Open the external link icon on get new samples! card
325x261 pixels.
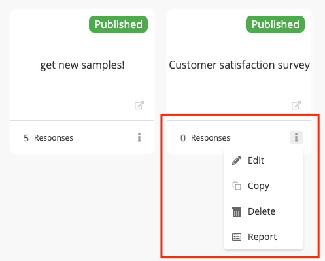click(139, 105)
